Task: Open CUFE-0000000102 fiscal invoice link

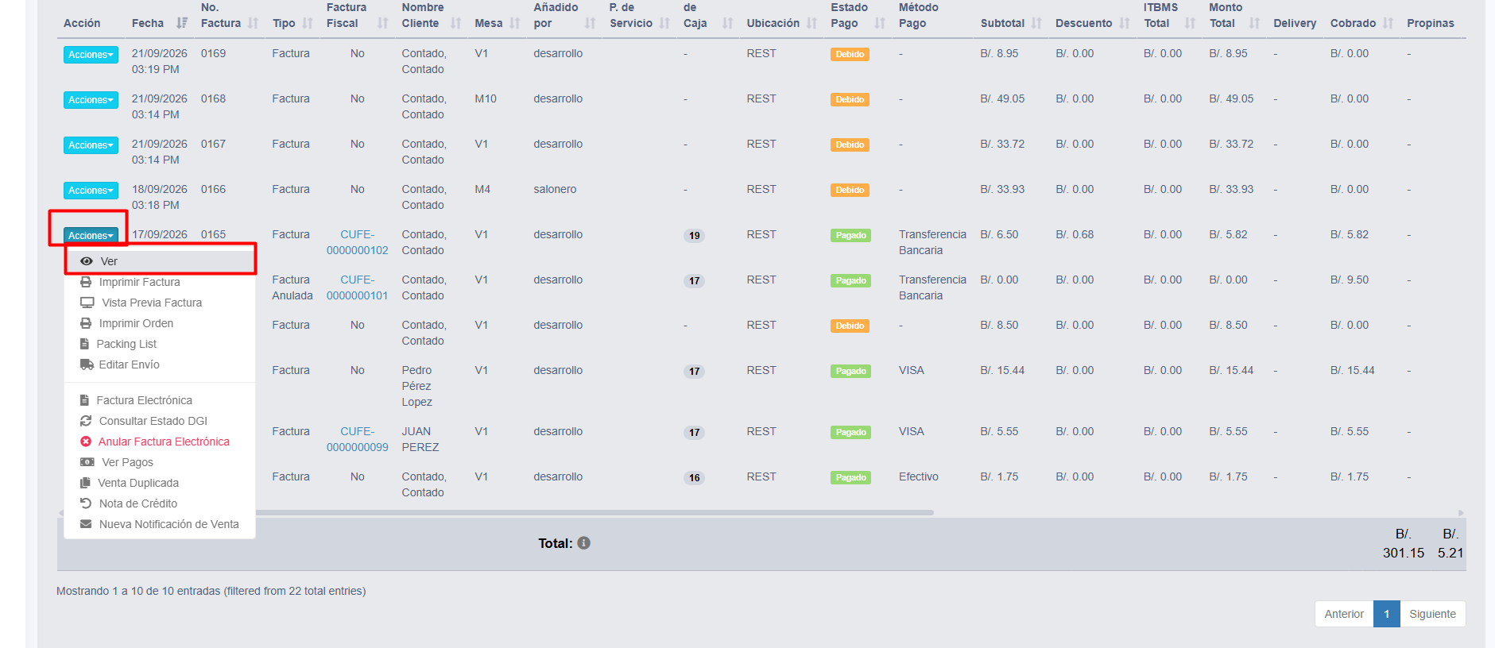Action: [x=358, y=242]
